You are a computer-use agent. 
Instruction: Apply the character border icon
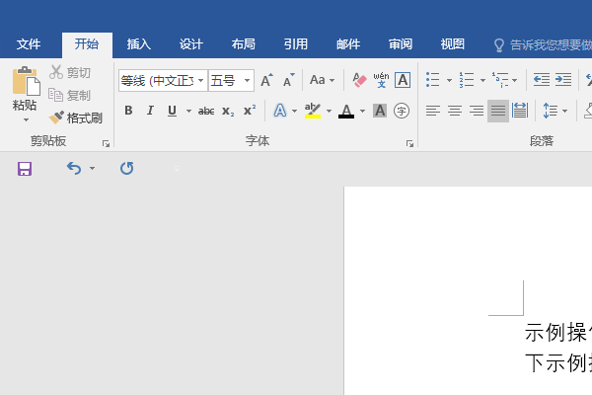[x=403, y=80]
